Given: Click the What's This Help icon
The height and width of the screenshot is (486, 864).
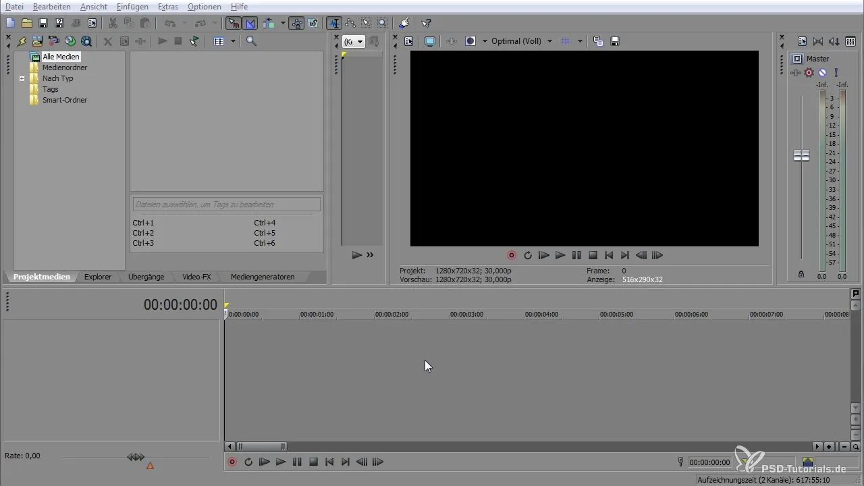Looking at the screenshot, I should click(426, 23).
